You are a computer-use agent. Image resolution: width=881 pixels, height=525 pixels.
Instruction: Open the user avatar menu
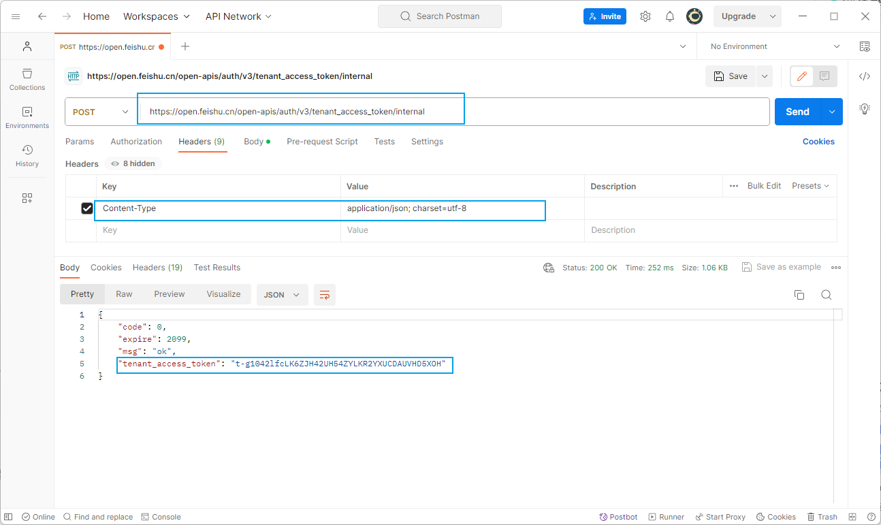coord(694,16)
